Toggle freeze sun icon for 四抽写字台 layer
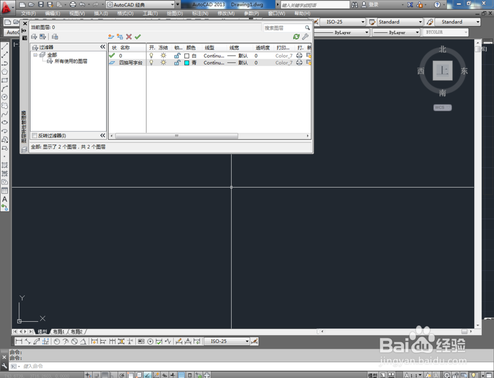The image size is (494, 378). click(x=163, y=63)
